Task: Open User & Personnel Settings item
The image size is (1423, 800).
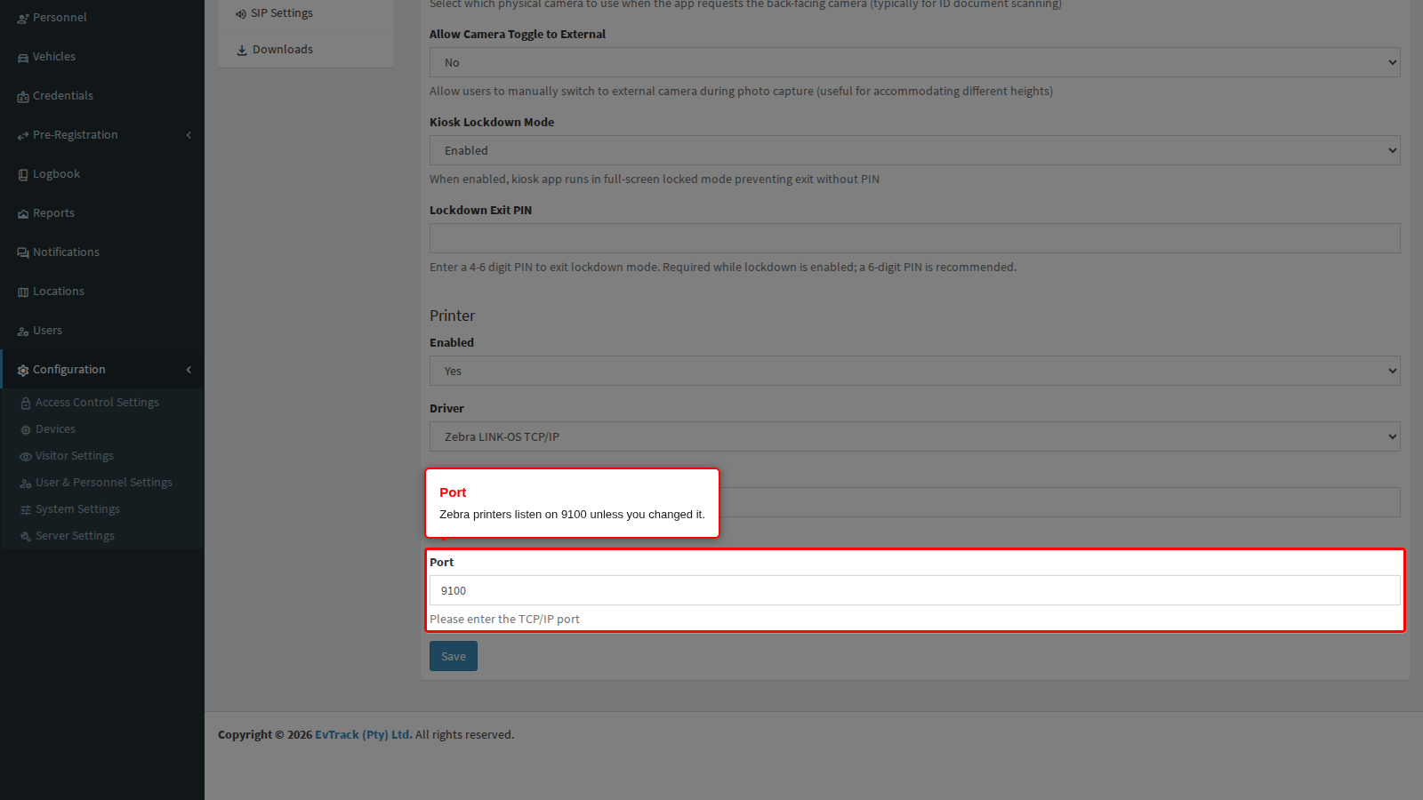Action: [x=102, y=483]
